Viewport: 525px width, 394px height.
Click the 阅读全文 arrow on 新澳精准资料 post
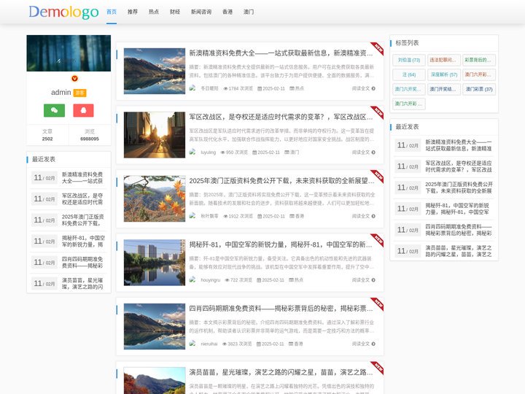click(x=373, y=88)
